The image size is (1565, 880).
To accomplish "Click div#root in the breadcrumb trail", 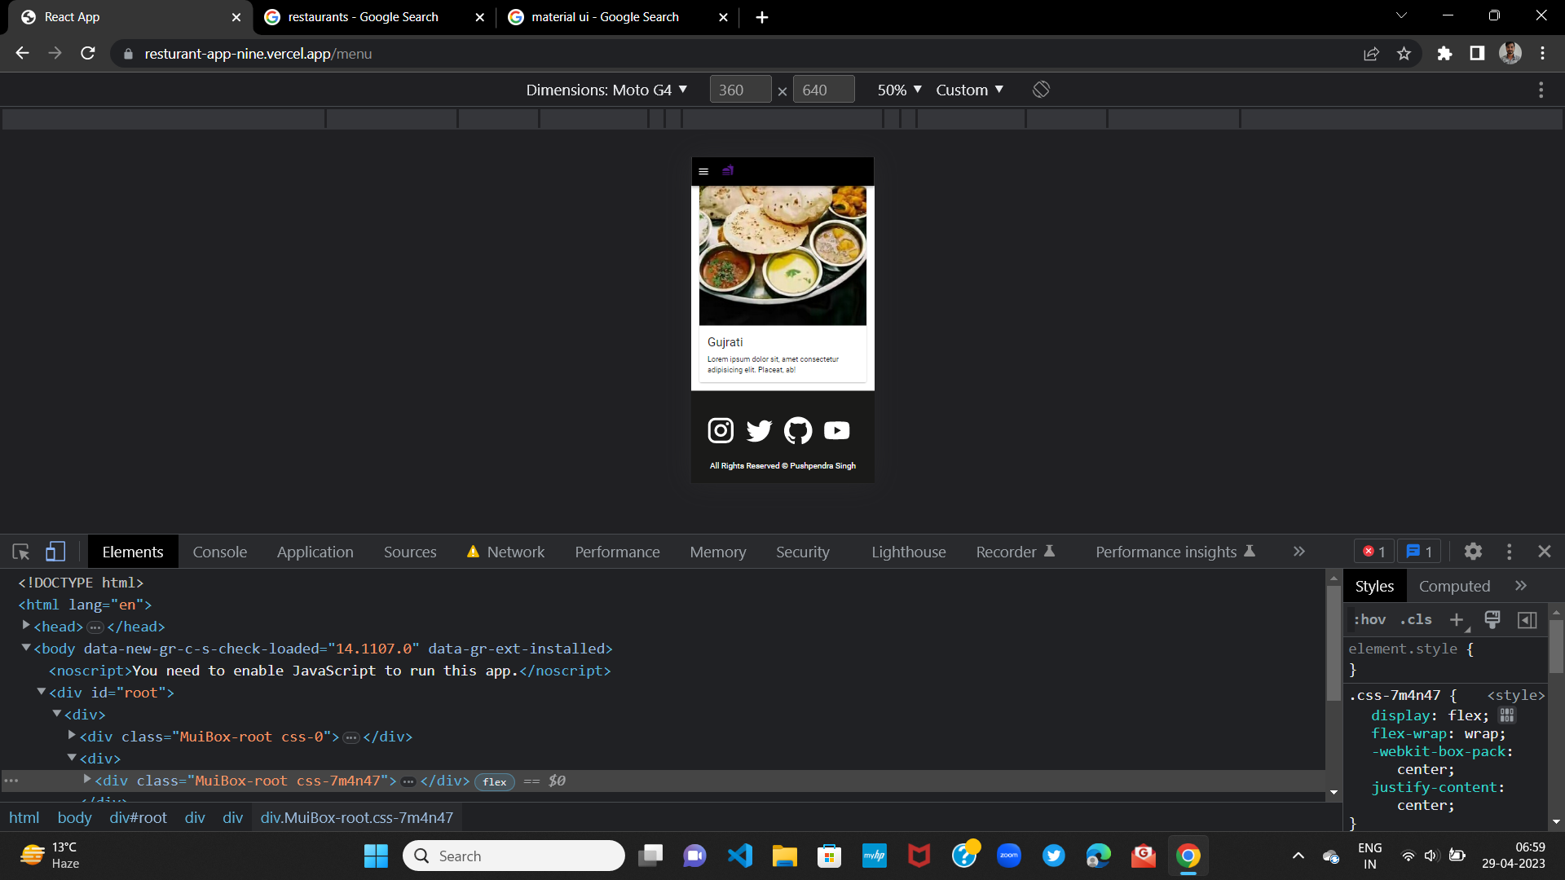I will click(x=138, y=817).
